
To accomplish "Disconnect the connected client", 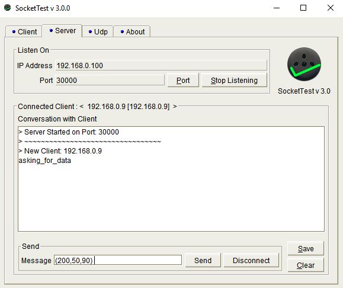I will coord(251,260).
